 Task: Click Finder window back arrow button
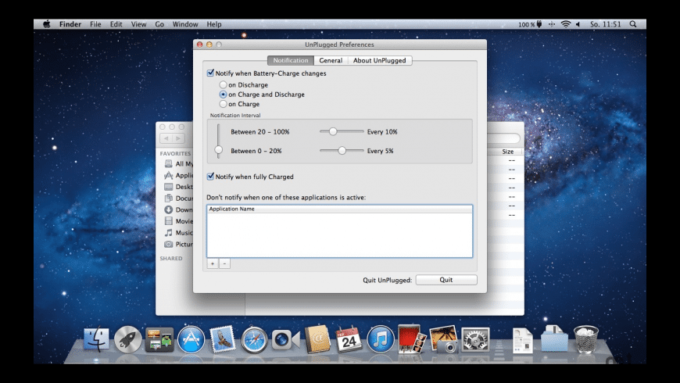(166, 138)
